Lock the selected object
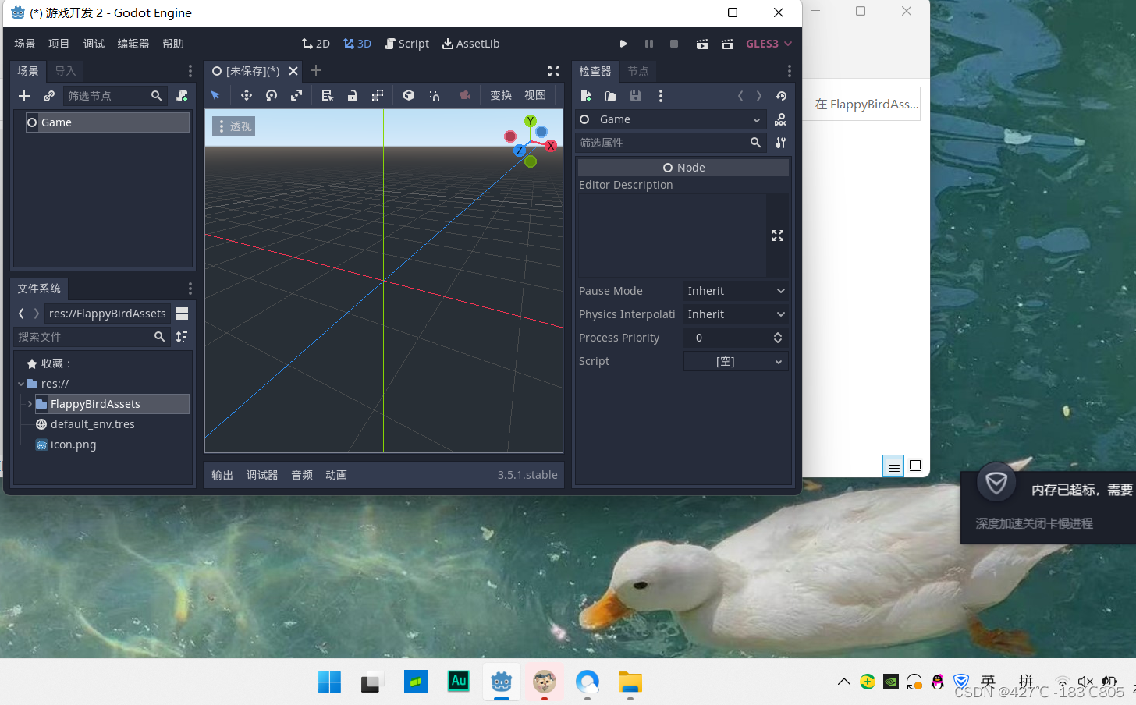Image resolution: width=1136 pixels, height=705 pixels. coord(353,95)
